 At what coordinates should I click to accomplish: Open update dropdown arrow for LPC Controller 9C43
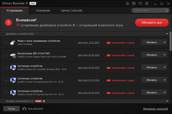click(165, 67)
